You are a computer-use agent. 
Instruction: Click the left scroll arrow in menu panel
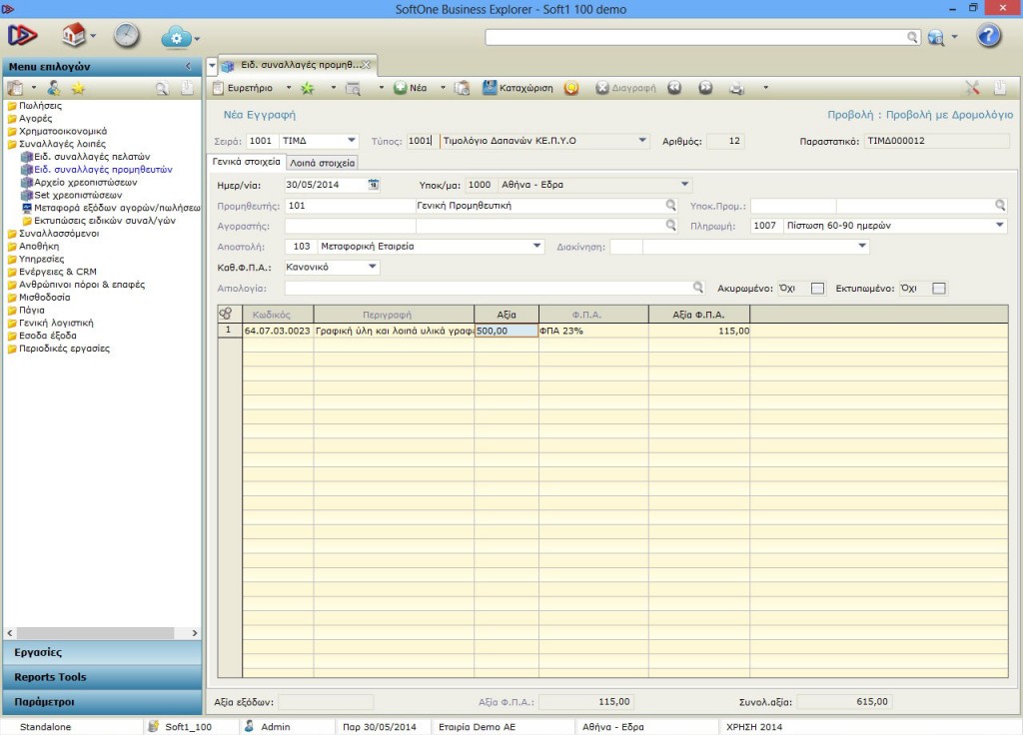[10, 633]
